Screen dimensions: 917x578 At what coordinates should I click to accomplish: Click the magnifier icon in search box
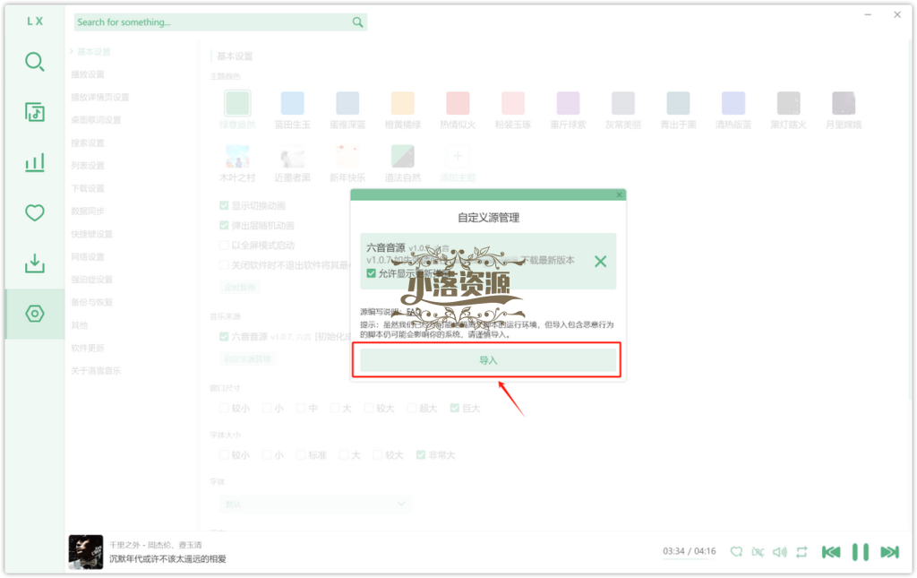[x=357, y=22]
